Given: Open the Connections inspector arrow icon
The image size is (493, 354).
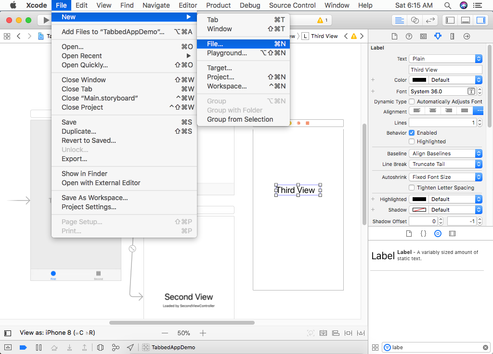Looking at the screenshot, I should point(467,37).
